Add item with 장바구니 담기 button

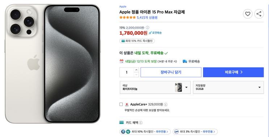coord(171,72)
